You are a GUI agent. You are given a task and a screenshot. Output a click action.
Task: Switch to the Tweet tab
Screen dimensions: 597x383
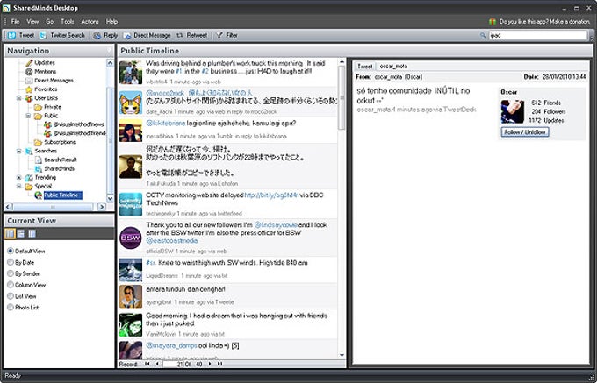[x=364, y=66]
